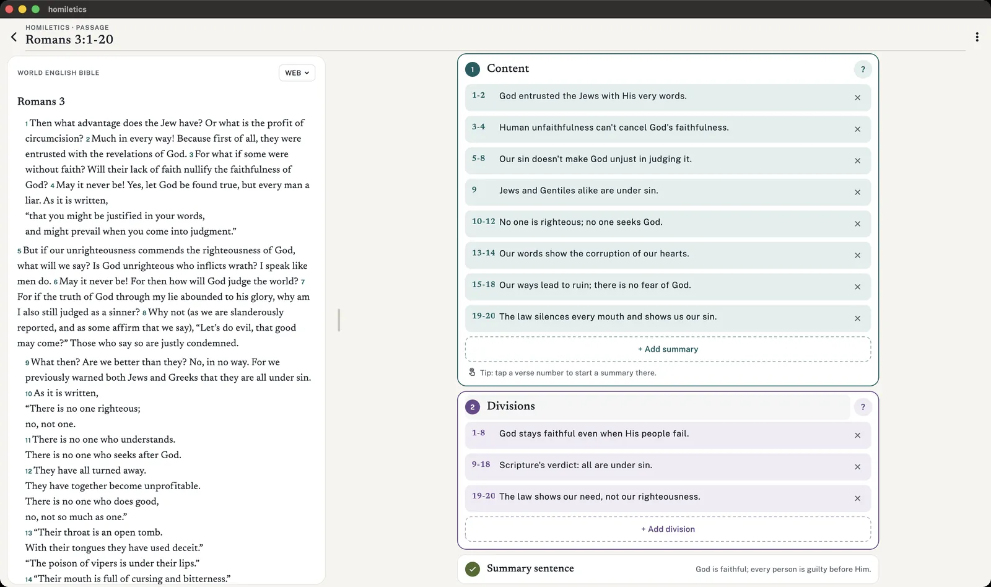991x587 pixels.
Task: Click the division text 'The law shows our need'
Action: tap(600, 497)
